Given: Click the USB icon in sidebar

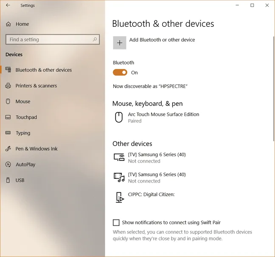Looking at the screenshot, I should click(x=8, y=180).
